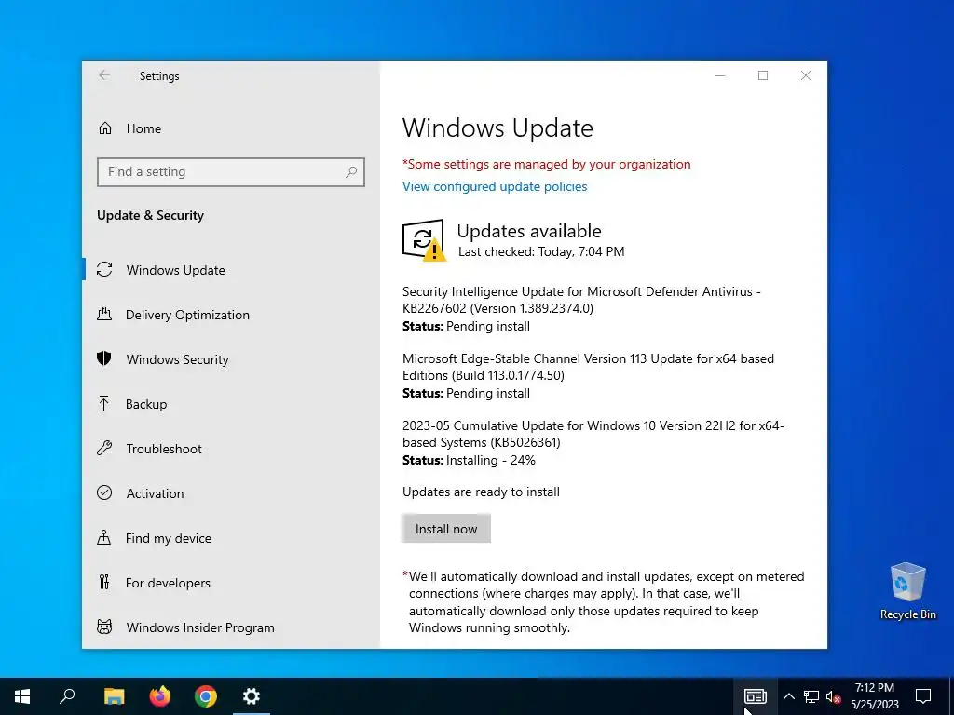Image resolution: width=954 pixels, height=715 pixels.
Task: Click the network icon in system tray
Action: coord(811,696)
